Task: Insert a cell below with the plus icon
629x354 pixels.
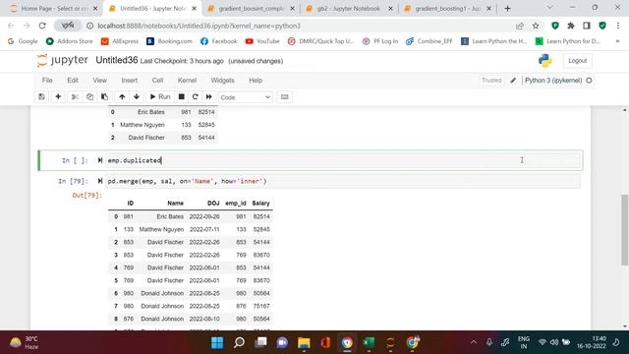Action: 58,97
